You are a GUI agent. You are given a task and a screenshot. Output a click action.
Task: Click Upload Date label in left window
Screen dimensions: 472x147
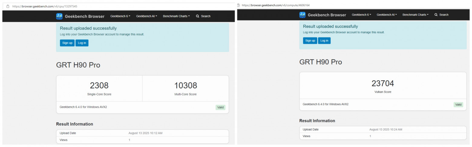68,133
